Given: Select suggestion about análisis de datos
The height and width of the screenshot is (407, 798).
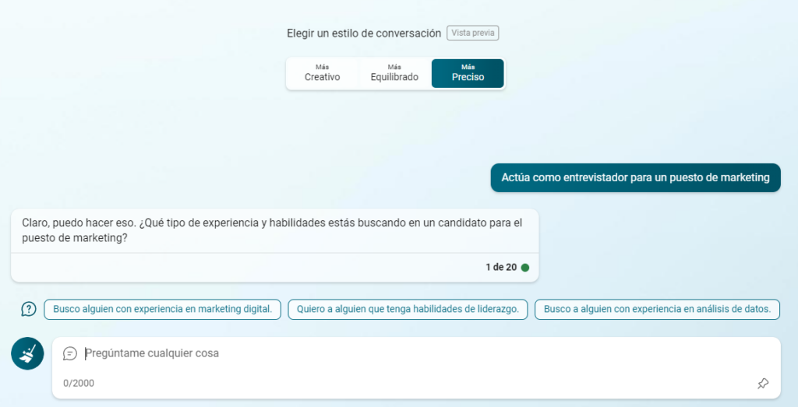Looking at the screenshot, I should pos(657,309).
